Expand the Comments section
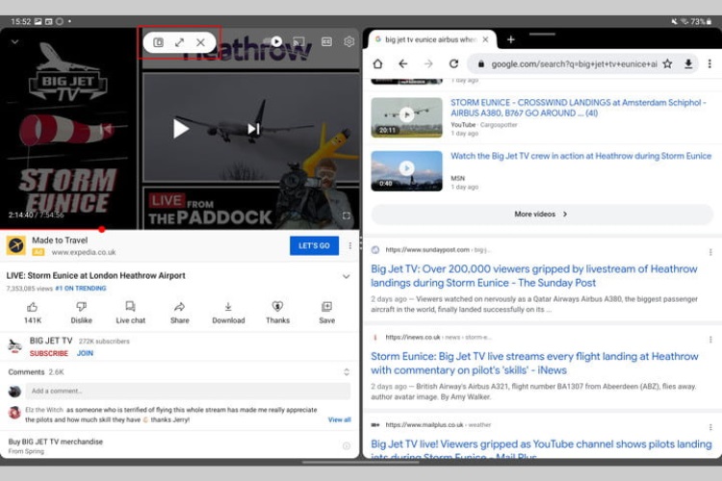This screenshot has height=481, width=722. point(347,372)
